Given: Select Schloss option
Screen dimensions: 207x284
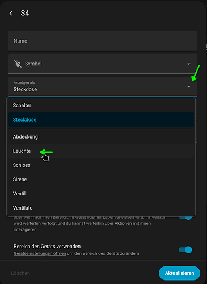Looking at the screenshot, I should pyautogui.click(x=101, y=165).
